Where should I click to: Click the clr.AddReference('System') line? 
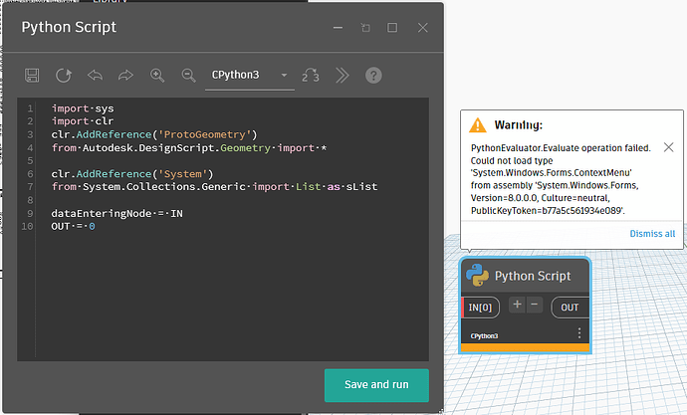coord(132,174)
